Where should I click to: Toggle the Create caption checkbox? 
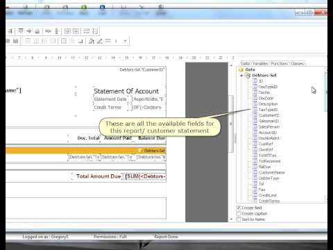(x=239, y=213)
